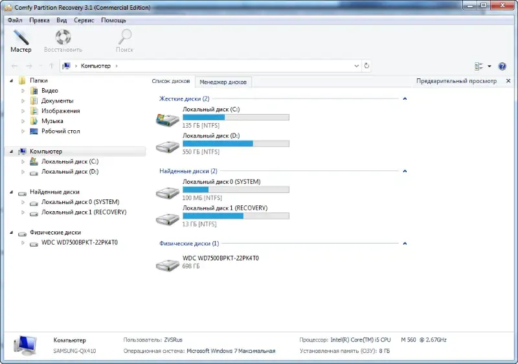
Task: Click the Рабочий стол icon in tree
Action: (34, 131)
